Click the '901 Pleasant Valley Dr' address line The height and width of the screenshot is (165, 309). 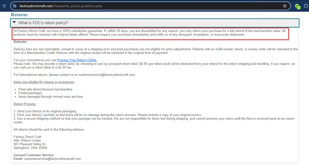30,144
